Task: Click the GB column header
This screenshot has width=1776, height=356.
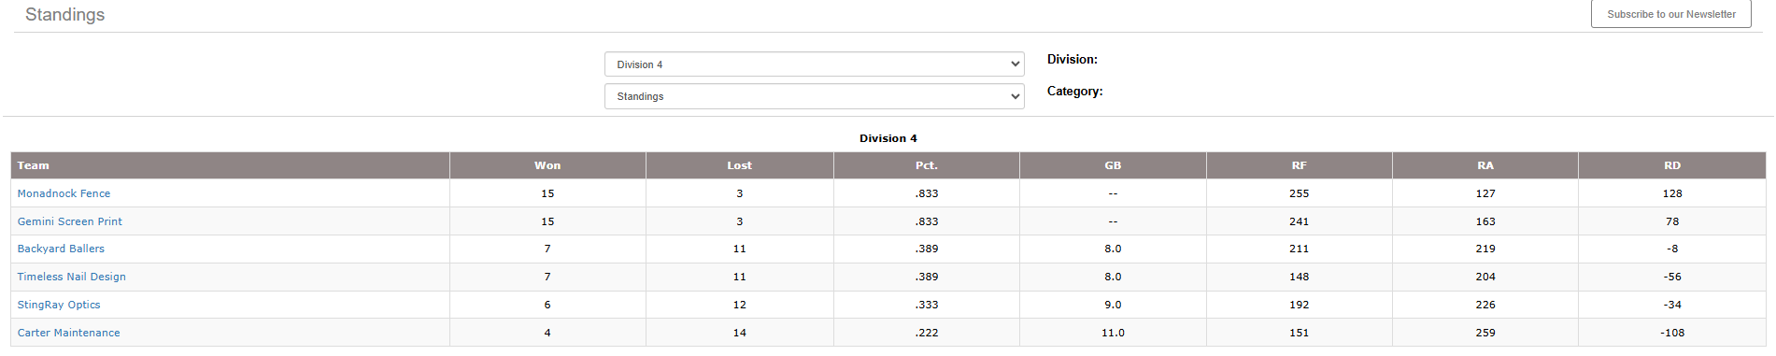Action: coord(1113,165)
